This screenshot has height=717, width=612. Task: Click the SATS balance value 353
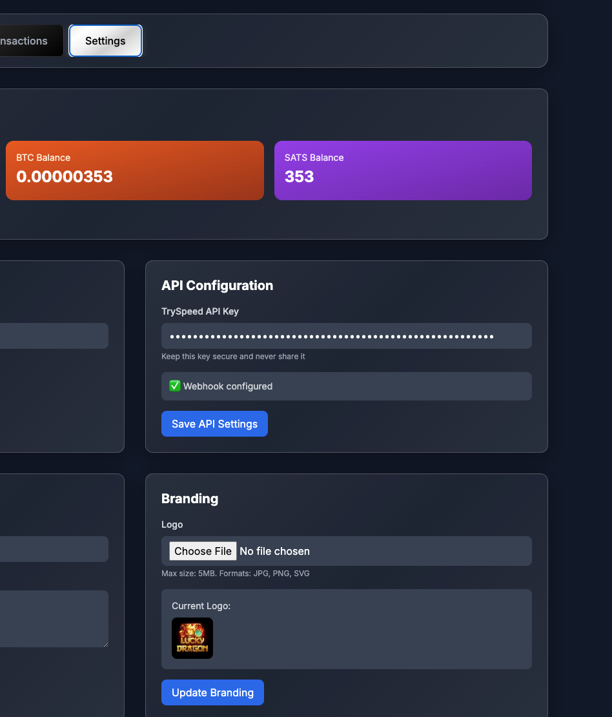point(299,176)
